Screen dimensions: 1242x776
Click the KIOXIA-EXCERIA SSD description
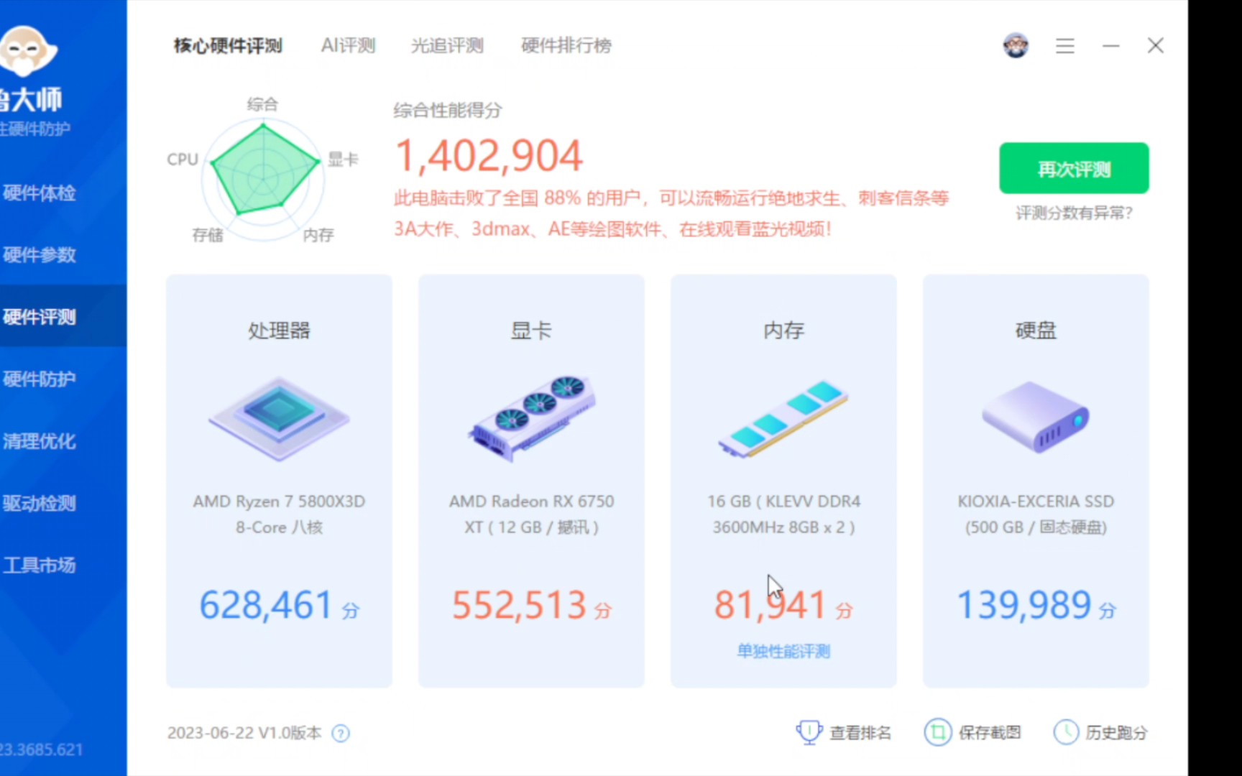(1036, 514)
